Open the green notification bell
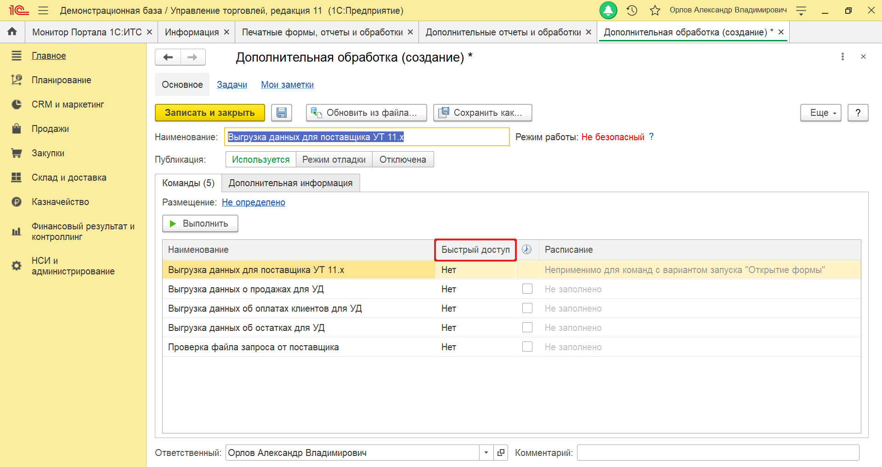Image resolution: width=882 pixels, height=467 pixels. (x=608, y=10)
